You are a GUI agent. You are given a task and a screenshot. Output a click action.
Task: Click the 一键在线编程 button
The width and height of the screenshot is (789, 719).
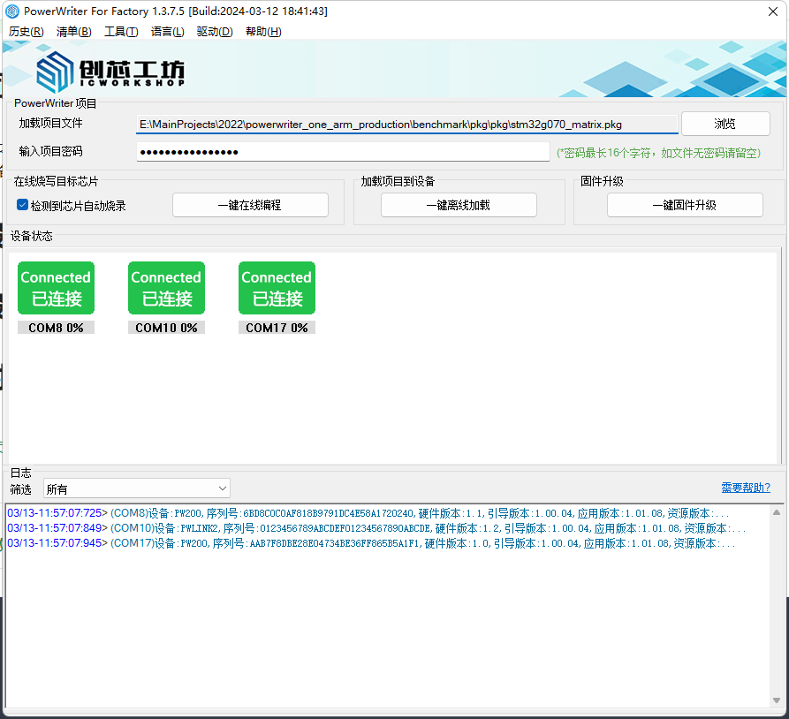251,205
